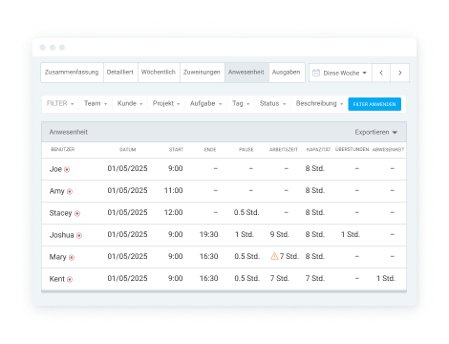This screenshot has height=344, width=449.
Task: Click Amy's start time 11:00
Action: (x=174, y=190)
